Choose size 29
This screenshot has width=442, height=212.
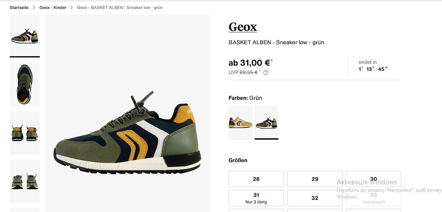pyautogui.click(x=315, y=179)
